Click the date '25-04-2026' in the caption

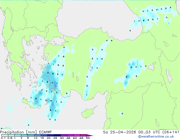tap(123, 132)
